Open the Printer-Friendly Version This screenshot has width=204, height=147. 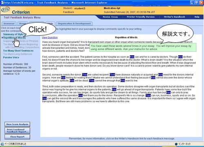pos(141,17)
